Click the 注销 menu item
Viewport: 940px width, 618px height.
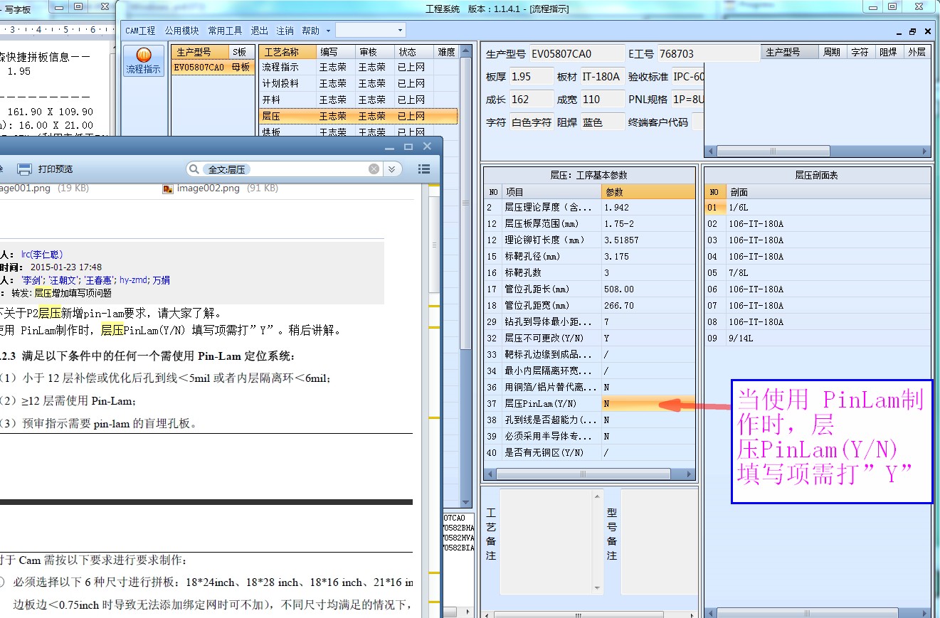tap(285, 31)
